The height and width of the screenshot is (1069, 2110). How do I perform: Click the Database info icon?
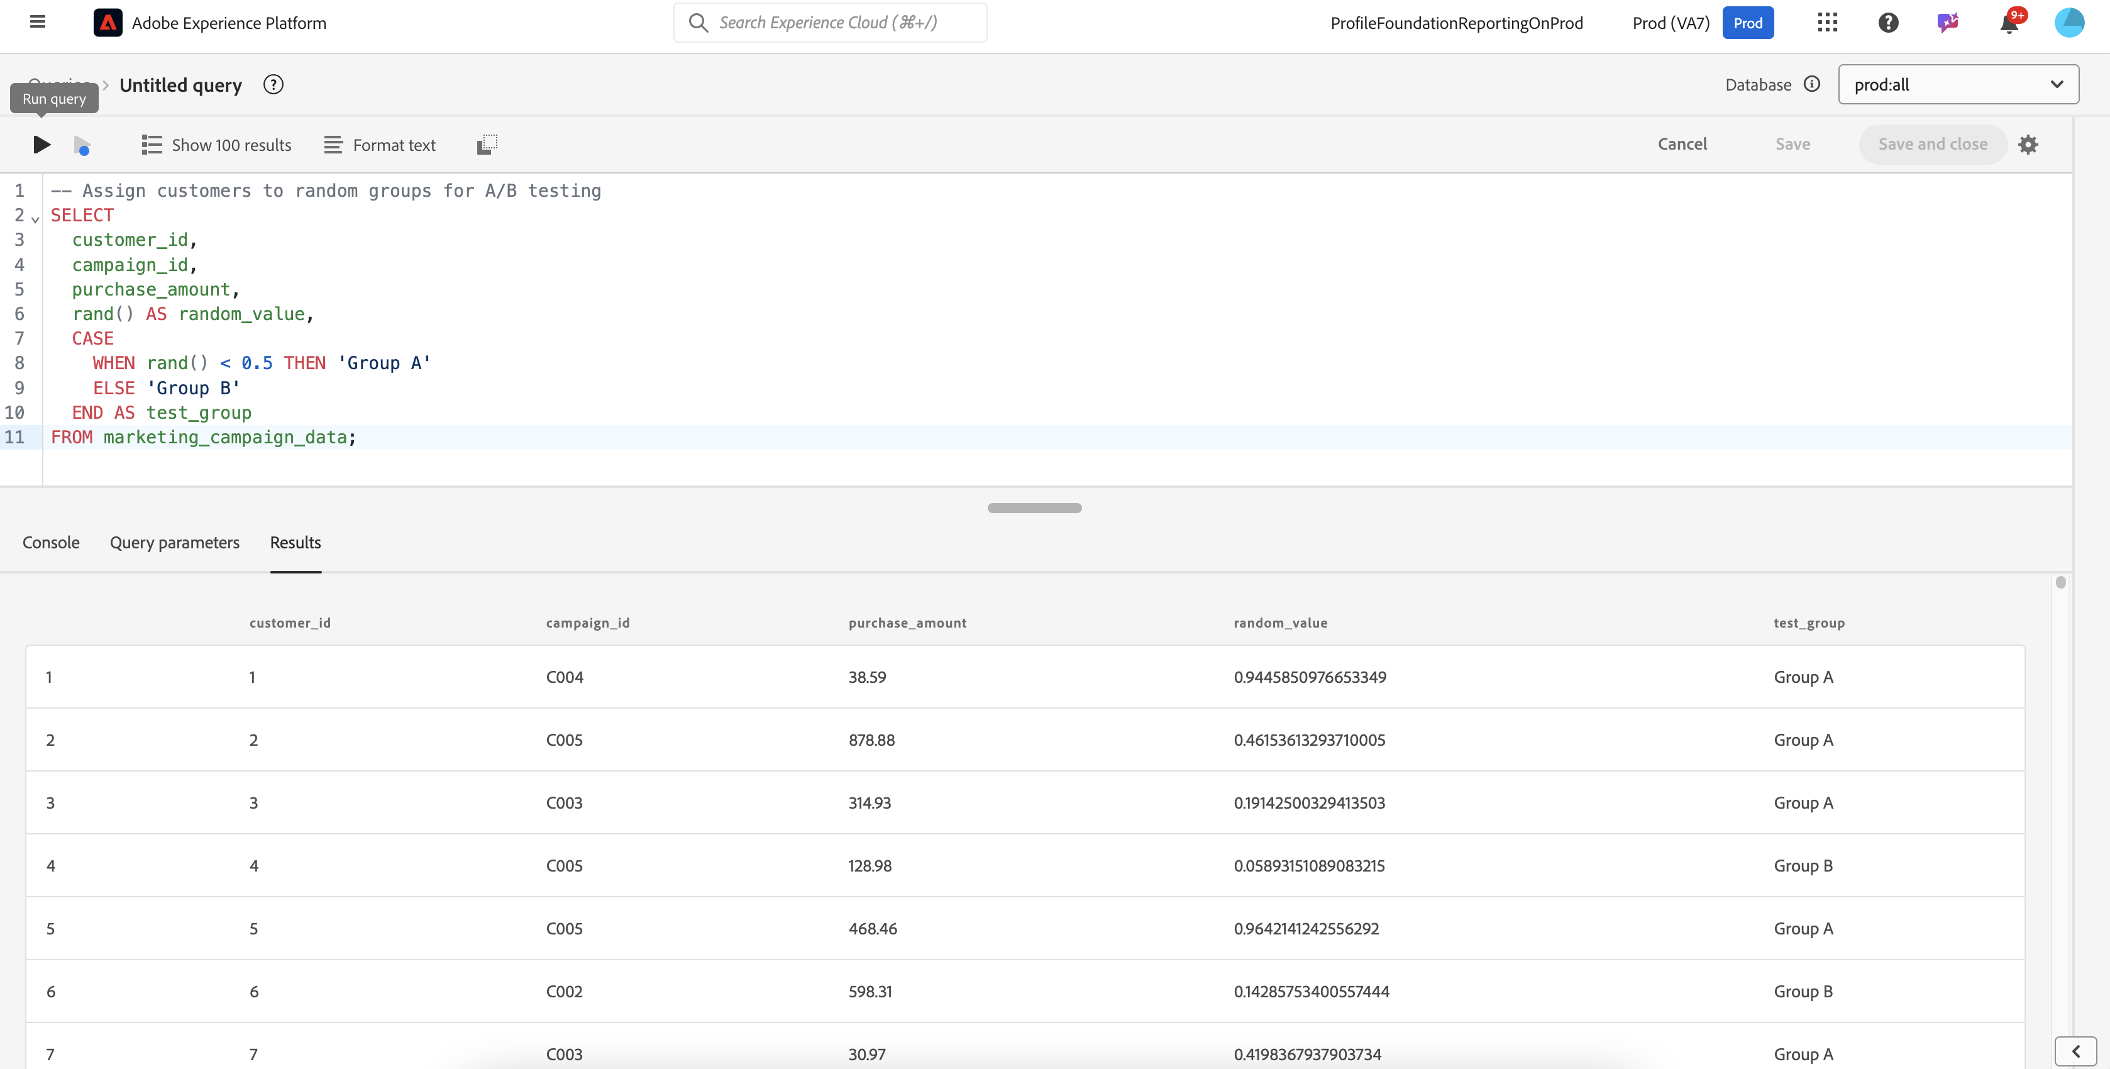coord(1812,84)
